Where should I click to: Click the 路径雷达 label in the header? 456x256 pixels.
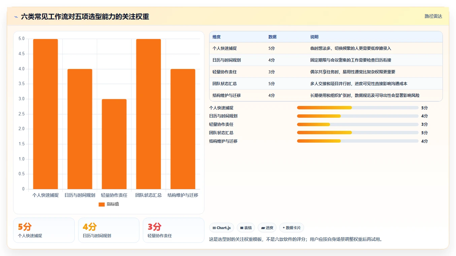[433, 16]
